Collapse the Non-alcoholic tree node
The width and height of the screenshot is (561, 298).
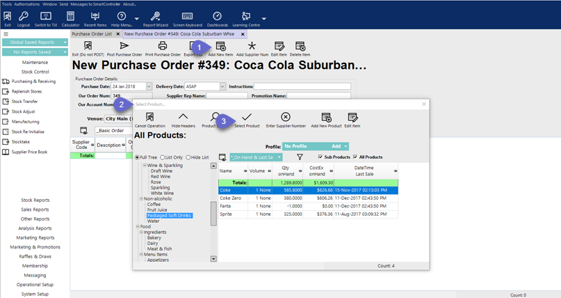coord(141,198)
